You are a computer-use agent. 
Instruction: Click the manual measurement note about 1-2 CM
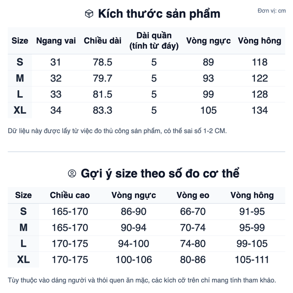point(117,130)
